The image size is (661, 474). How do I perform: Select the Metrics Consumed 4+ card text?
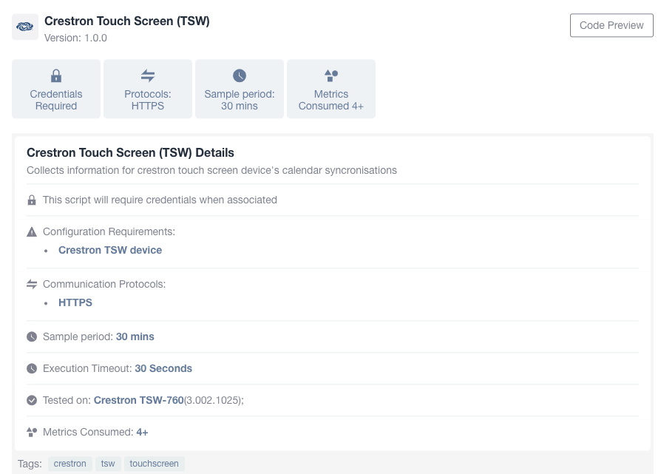click(331, 100)
